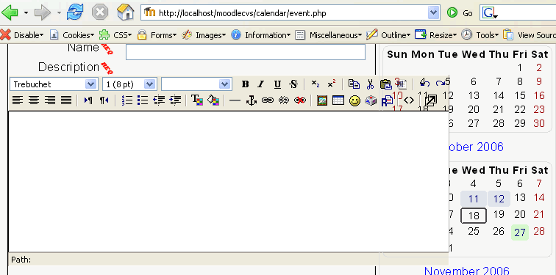Expand the Back button history arrow
The width and height of the screenshot is (556, 275).
26,13
